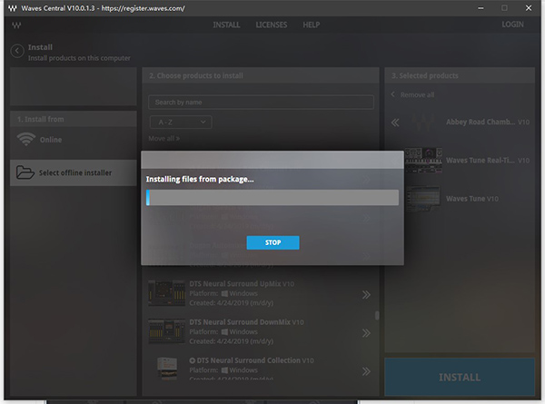Screen dimensions: 545x404
Task: Select Waves Tune V10 entry text
Action: [472, 199]
